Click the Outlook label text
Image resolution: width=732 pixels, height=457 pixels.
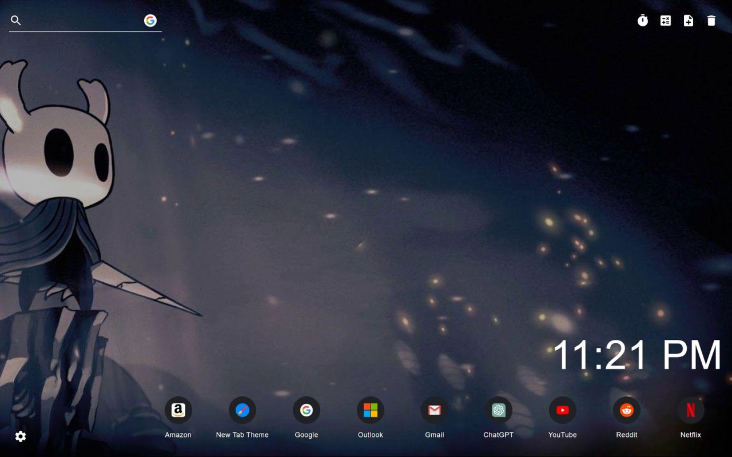click(x=371, y=435)
